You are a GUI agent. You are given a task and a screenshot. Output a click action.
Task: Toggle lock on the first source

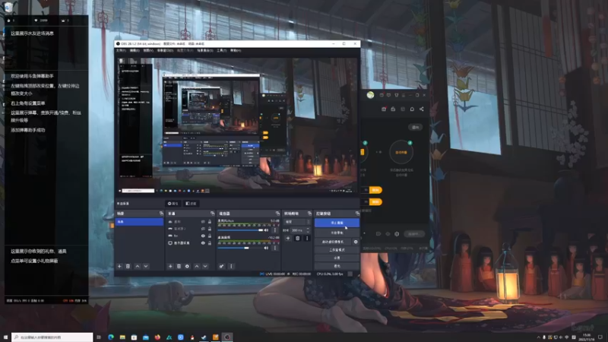point(210,222)
